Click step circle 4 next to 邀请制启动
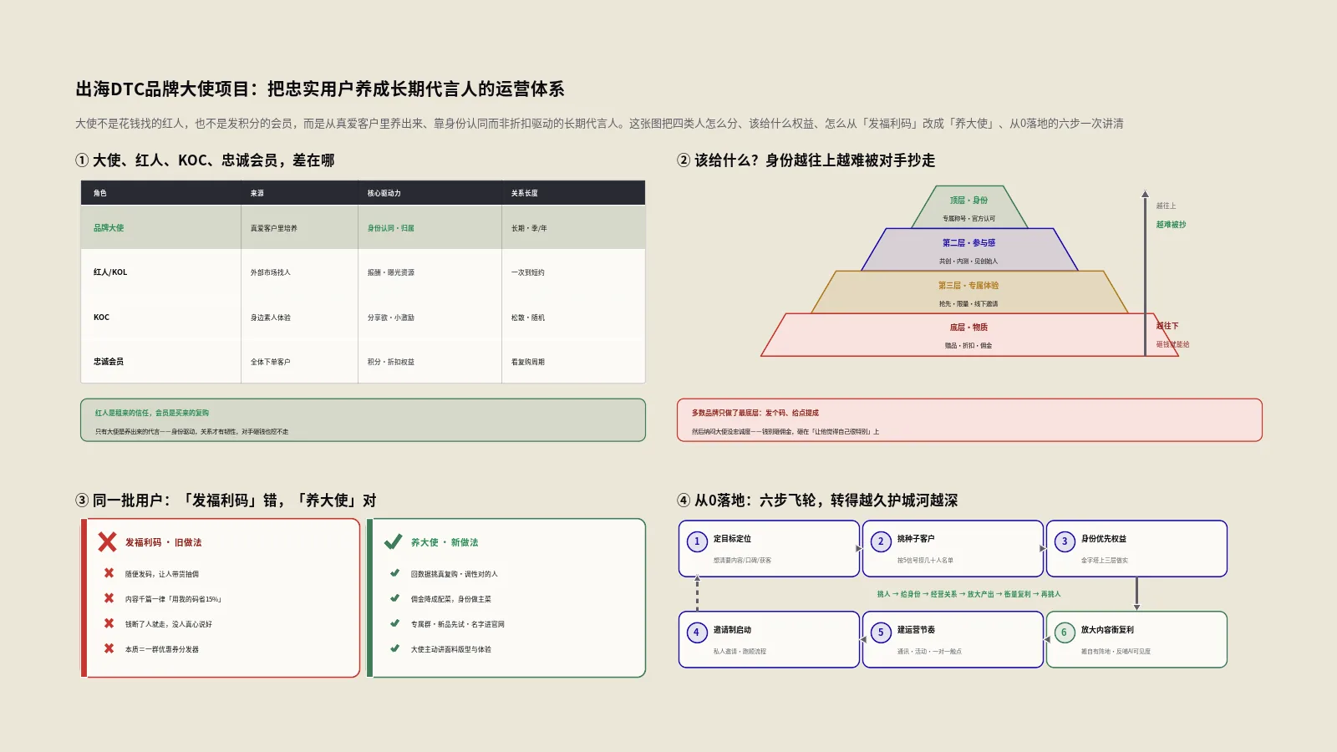This screenshot has height=752, width=1337. click(x=697, y=633)
